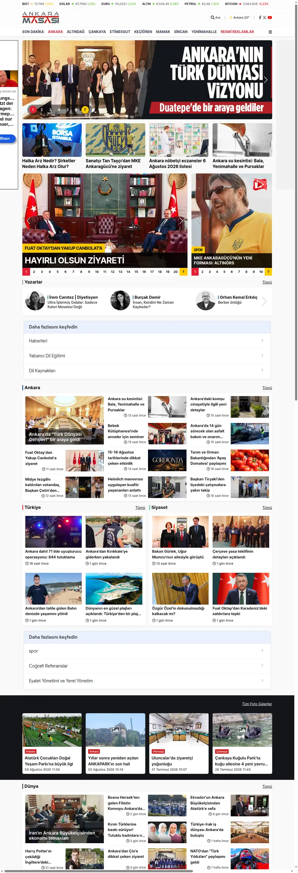Open the SİNCAN menu item
This screenshot has width=298, height=873.
click(x=180, y=32)
